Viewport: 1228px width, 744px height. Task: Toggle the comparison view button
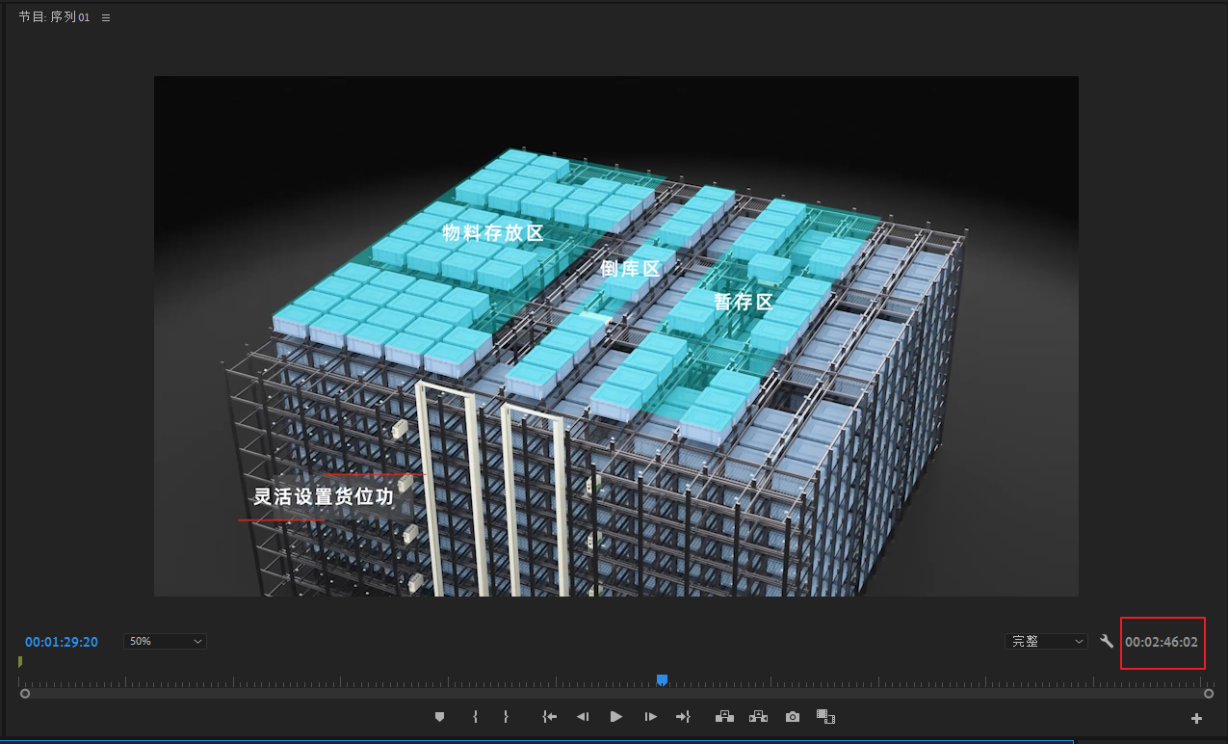coord(825,717)
